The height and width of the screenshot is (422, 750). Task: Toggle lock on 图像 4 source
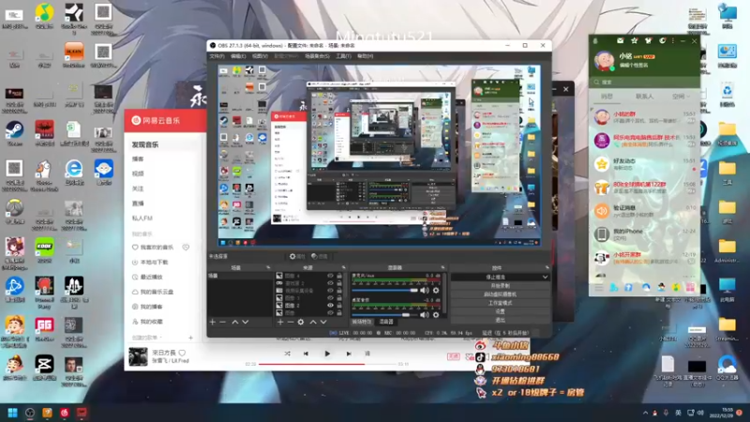[x=339, y=276]
